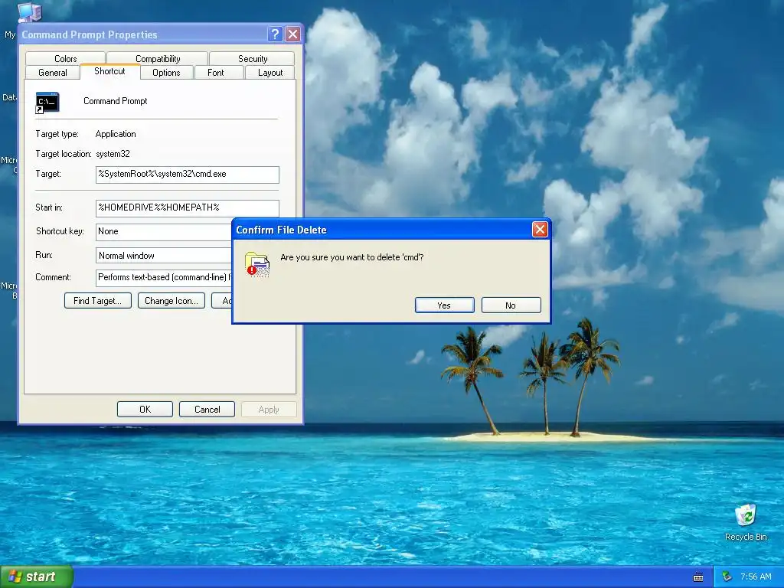Viewport: 784px width, 588px height.
Task: Click the delete confirmation question text
Action: [352, 257]
